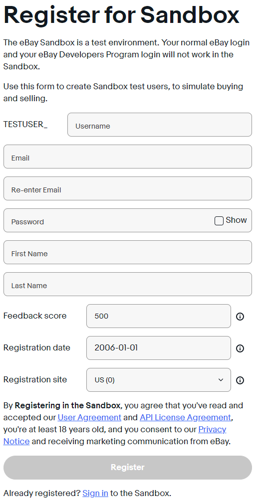
Task: Click the Registration date field 2006-01-01
Action: 159,348
